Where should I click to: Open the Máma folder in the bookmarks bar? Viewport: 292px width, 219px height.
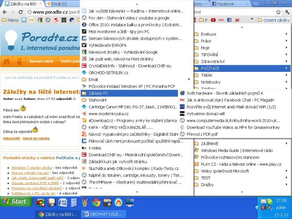coord(10,20)
